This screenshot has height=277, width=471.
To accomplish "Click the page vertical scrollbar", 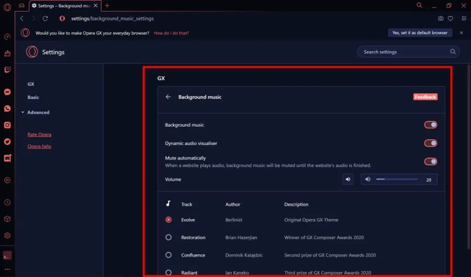I will click(469, 156).
